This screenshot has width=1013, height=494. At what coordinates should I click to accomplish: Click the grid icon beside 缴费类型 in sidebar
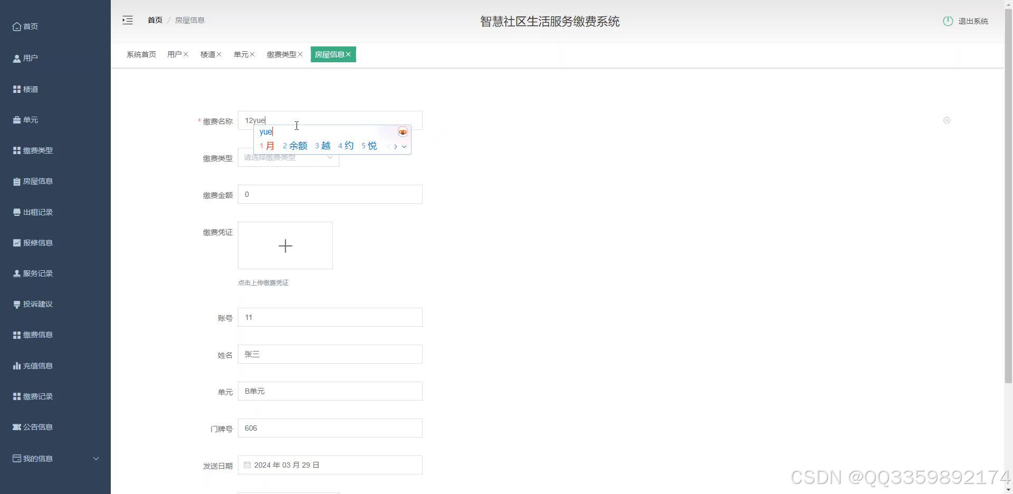(x=17, y=150)
